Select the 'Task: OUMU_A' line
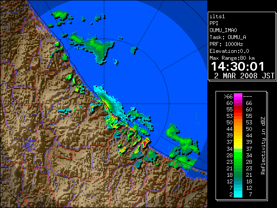The height and width of the screenshot is (208, 277). click(228, 37)
